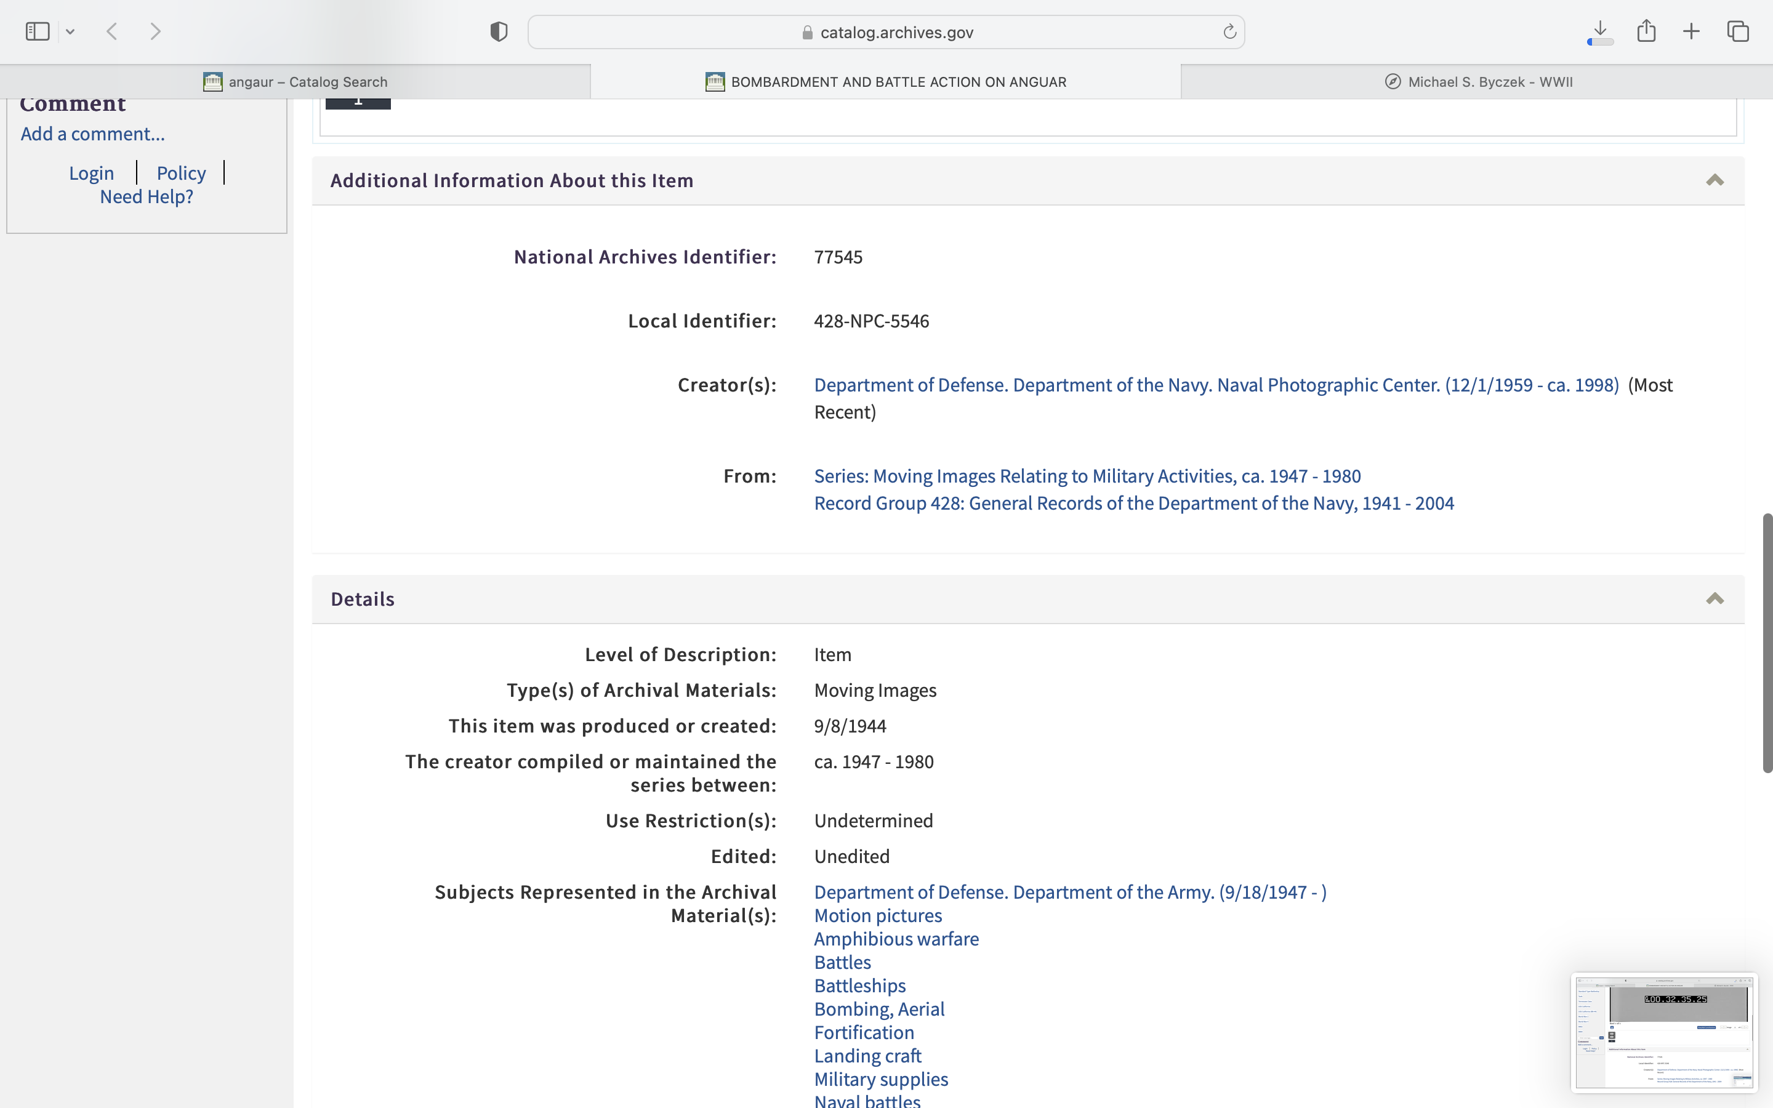Screen dimensions: 1773x1108
Task: Click the screenshot preview thumbnail
Action: tap(1663, 1032)
